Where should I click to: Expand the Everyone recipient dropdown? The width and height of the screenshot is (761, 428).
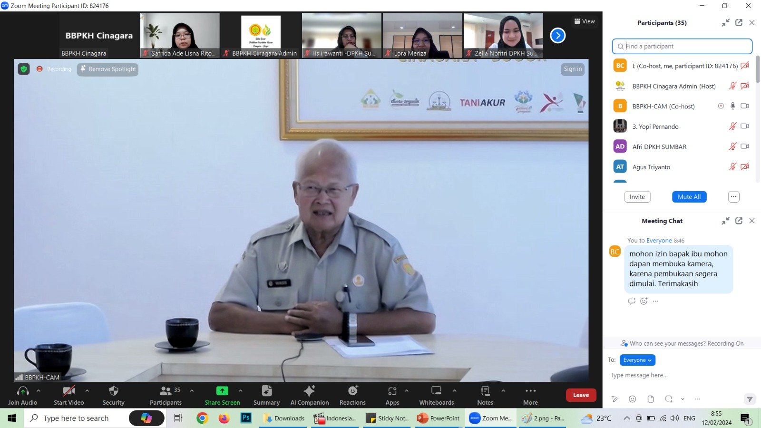pos(637,360)
